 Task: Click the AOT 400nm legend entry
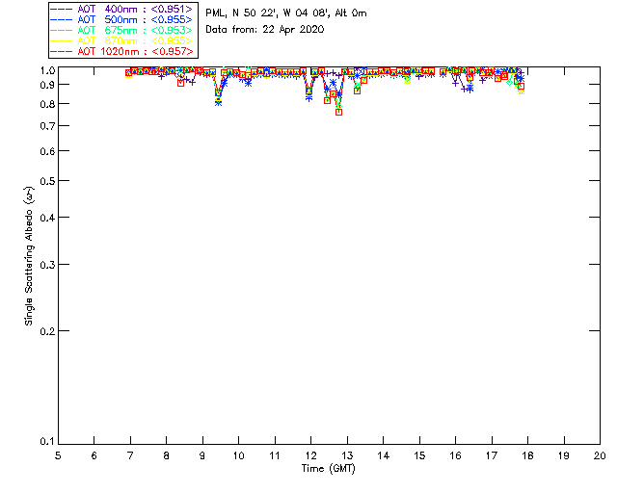(x=122, y=9)
